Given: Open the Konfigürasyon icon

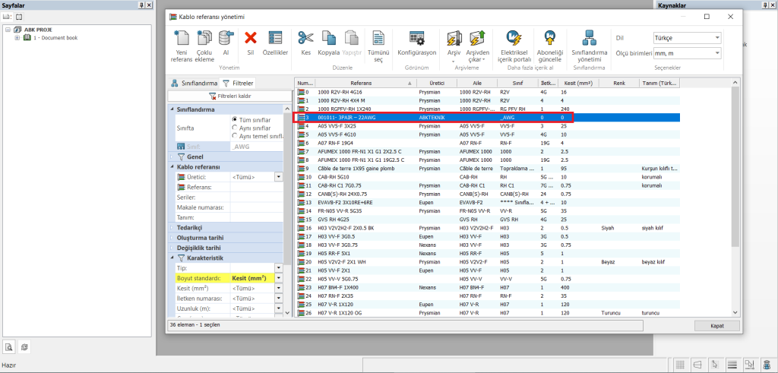Looking at the screenshot, I should click(417, 38).
